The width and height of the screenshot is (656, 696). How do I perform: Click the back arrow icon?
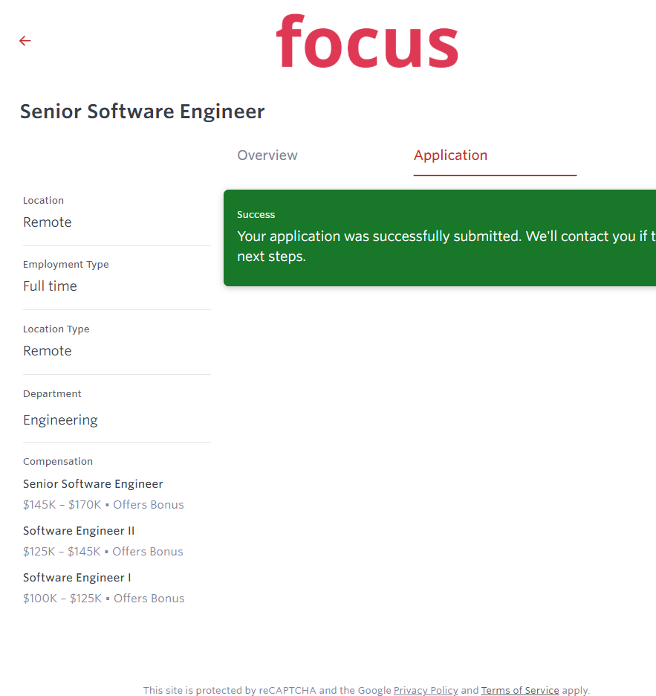[25, 41]
